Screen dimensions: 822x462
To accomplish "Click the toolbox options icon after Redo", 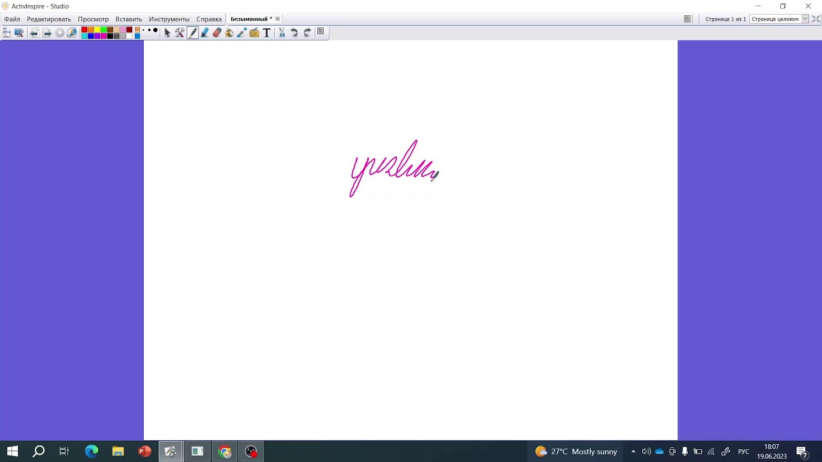I will (x=320, y=31).
